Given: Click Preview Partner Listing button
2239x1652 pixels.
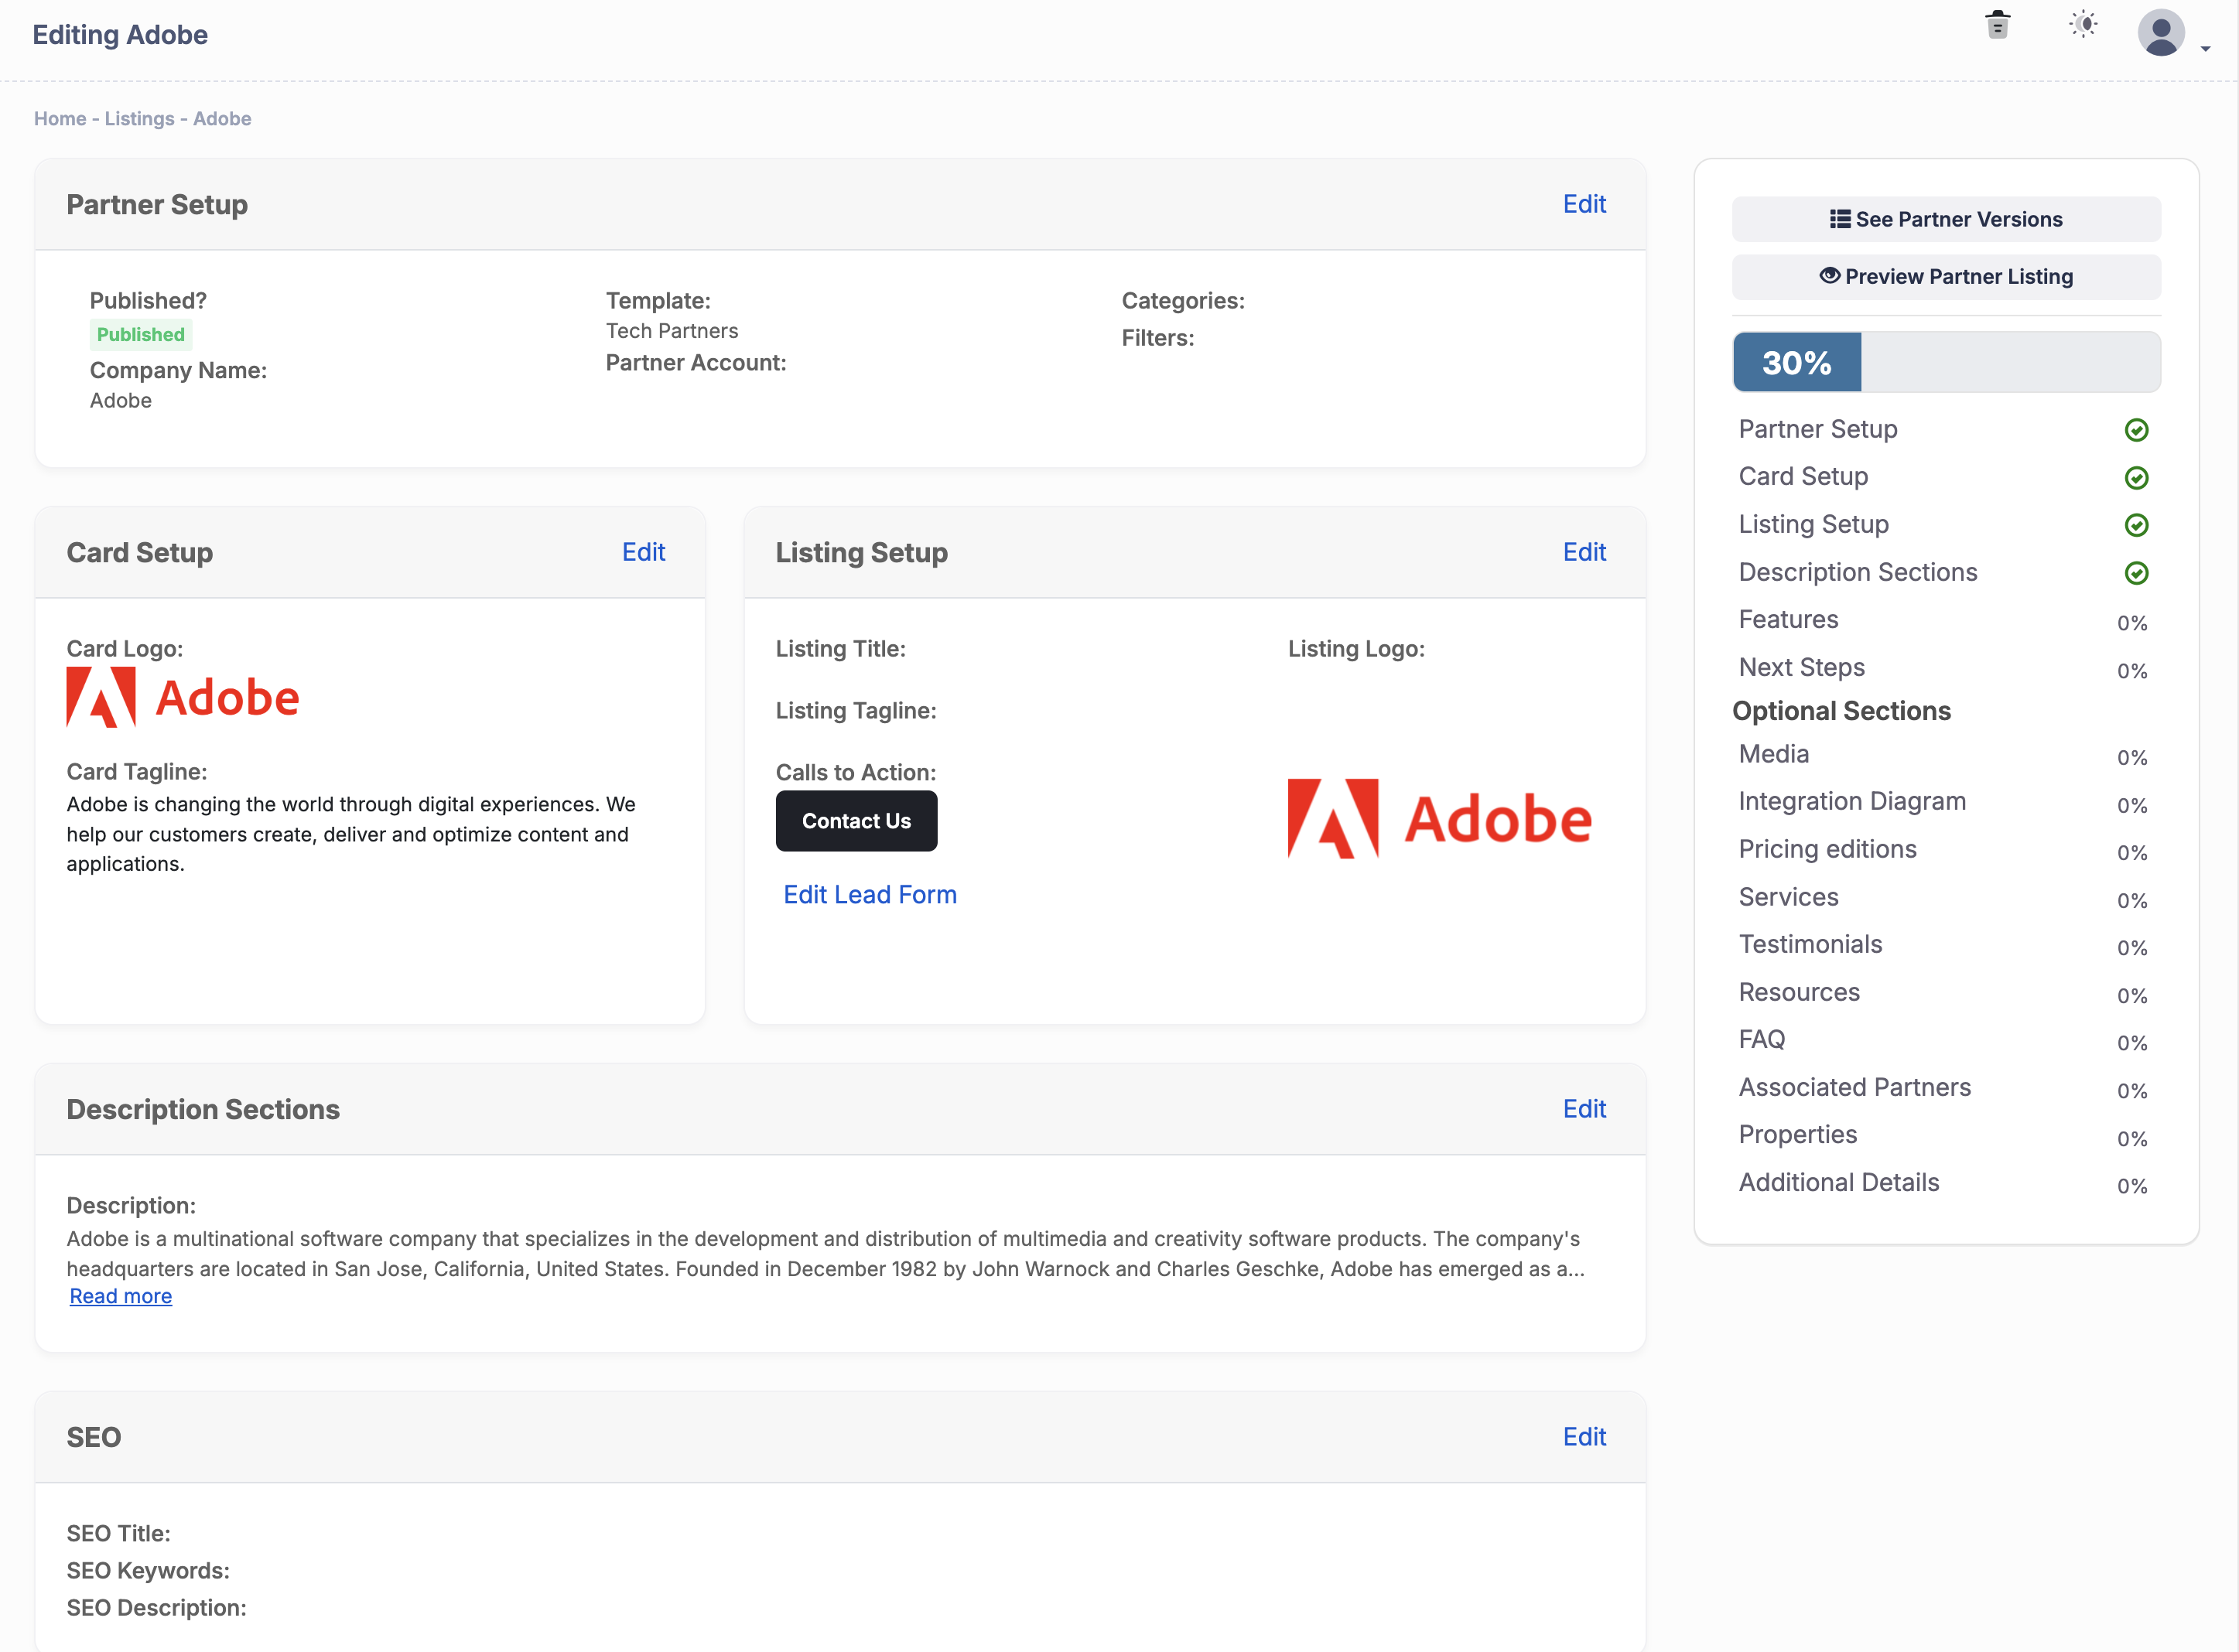Looking at the screenshot, I should 1946,277.
